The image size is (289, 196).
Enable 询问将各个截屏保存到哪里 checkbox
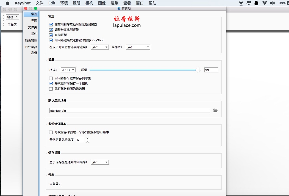coord(51,78)
